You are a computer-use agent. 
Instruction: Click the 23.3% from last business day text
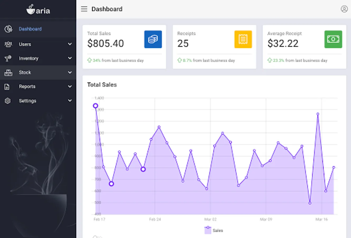(300, 60)
